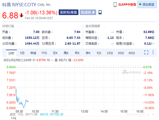The image size is (159, 120).
Task: Select the 实时标准版 button
Action: 69,12
